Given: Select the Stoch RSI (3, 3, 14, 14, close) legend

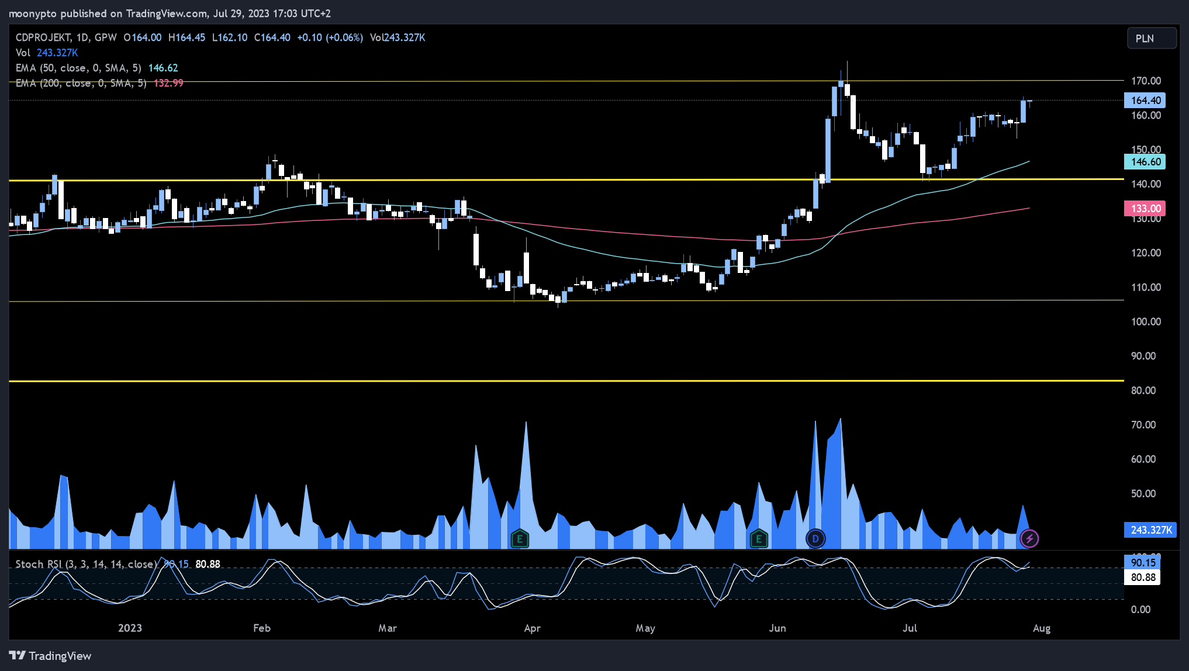Looking at the screenshot, I should coord(87,564).
